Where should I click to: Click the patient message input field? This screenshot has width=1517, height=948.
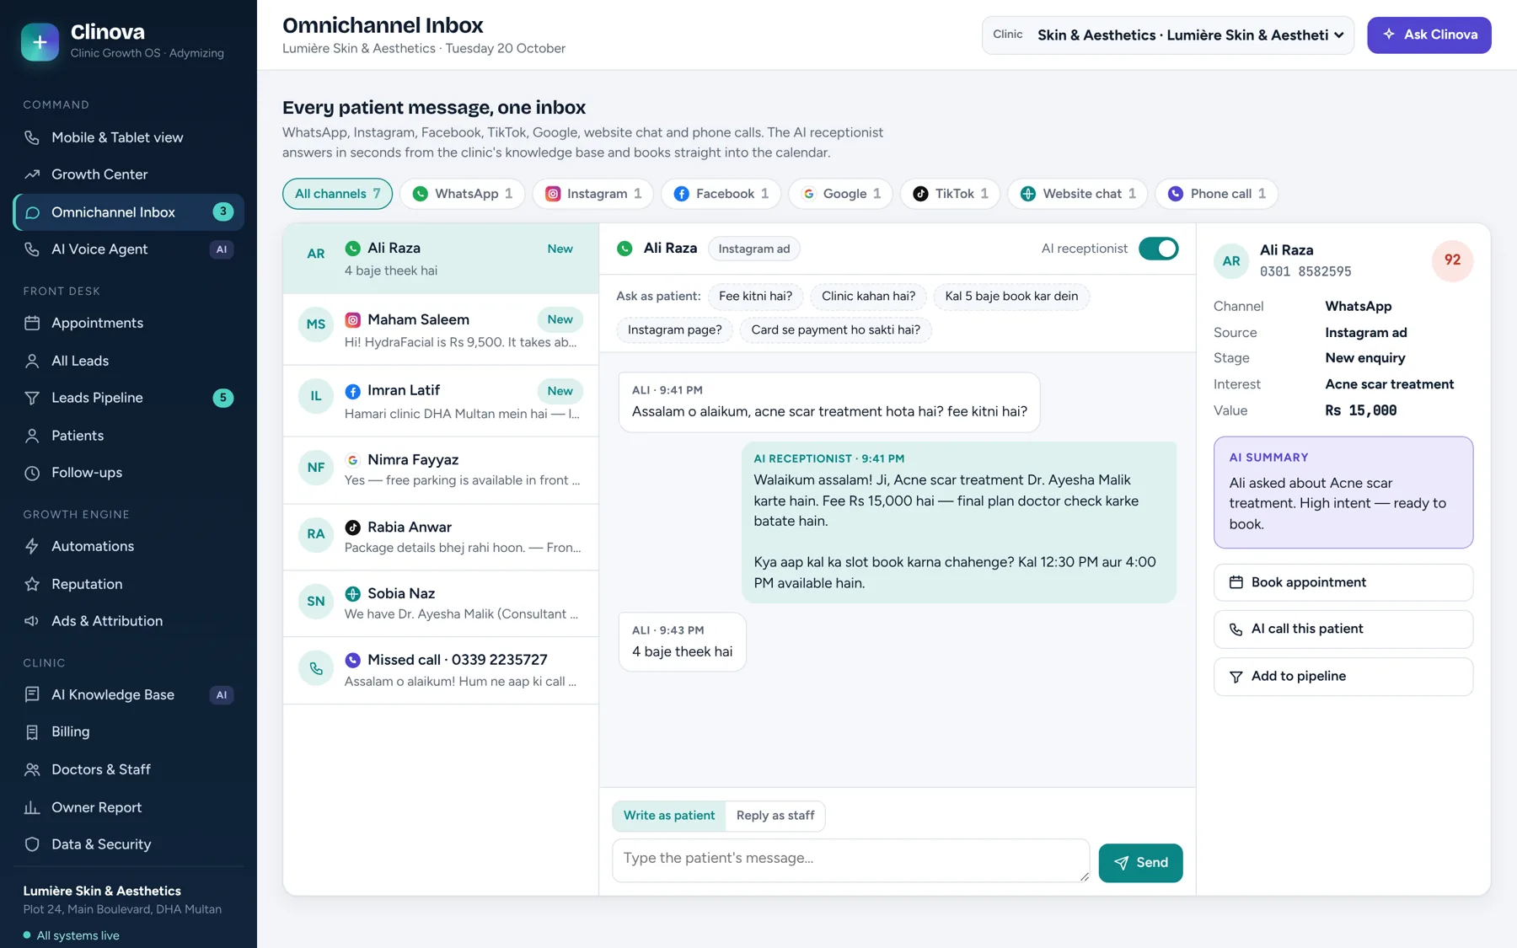(850, 860)
